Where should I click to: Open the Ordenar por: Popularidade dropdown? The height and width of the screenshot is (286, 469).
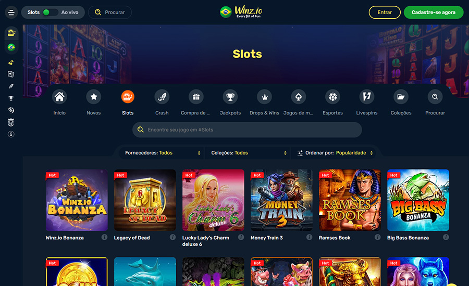click(x=335, y=153)
